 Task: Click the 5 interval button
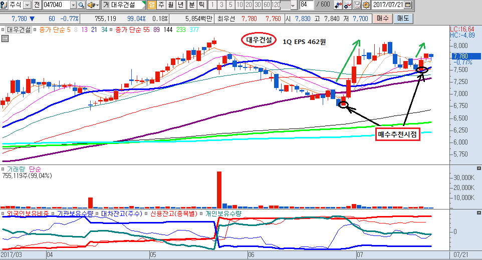(230, 5)
